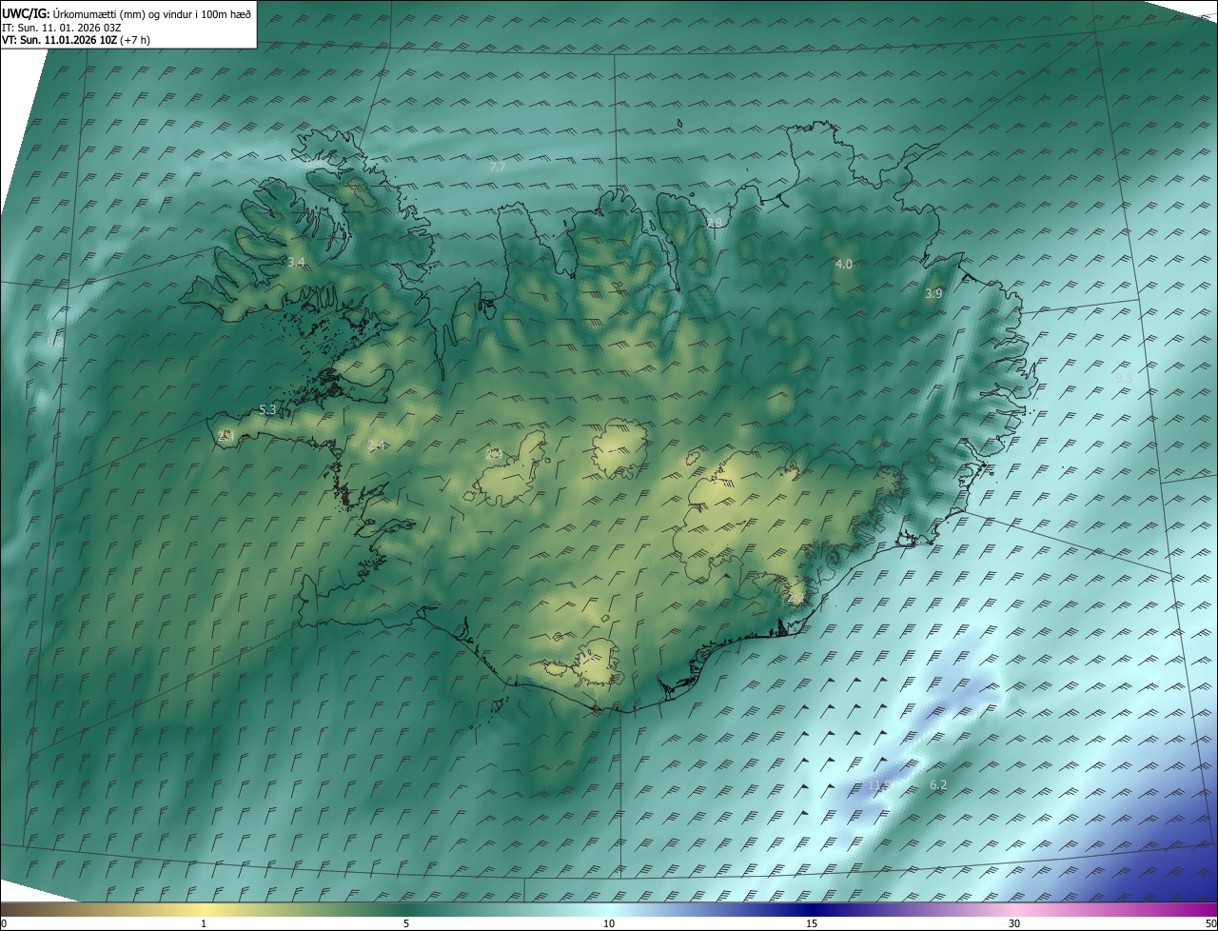The height and width of the screenshot is (931, 1218).
Task: Click the 10 tick label on the color scale
Action: tap(609, 924)
